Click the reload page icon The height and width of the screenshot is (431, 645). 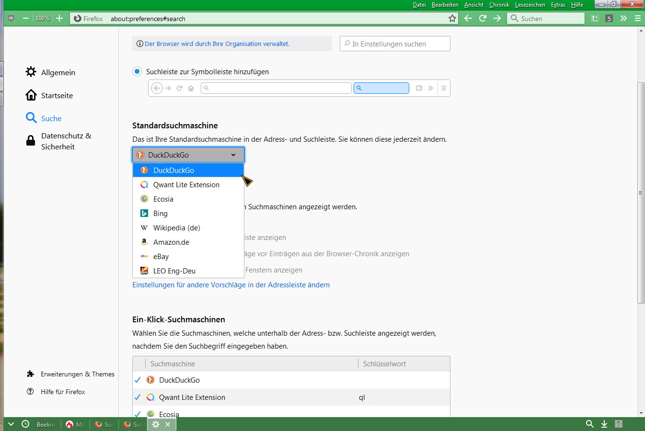[x=483, y=19]
